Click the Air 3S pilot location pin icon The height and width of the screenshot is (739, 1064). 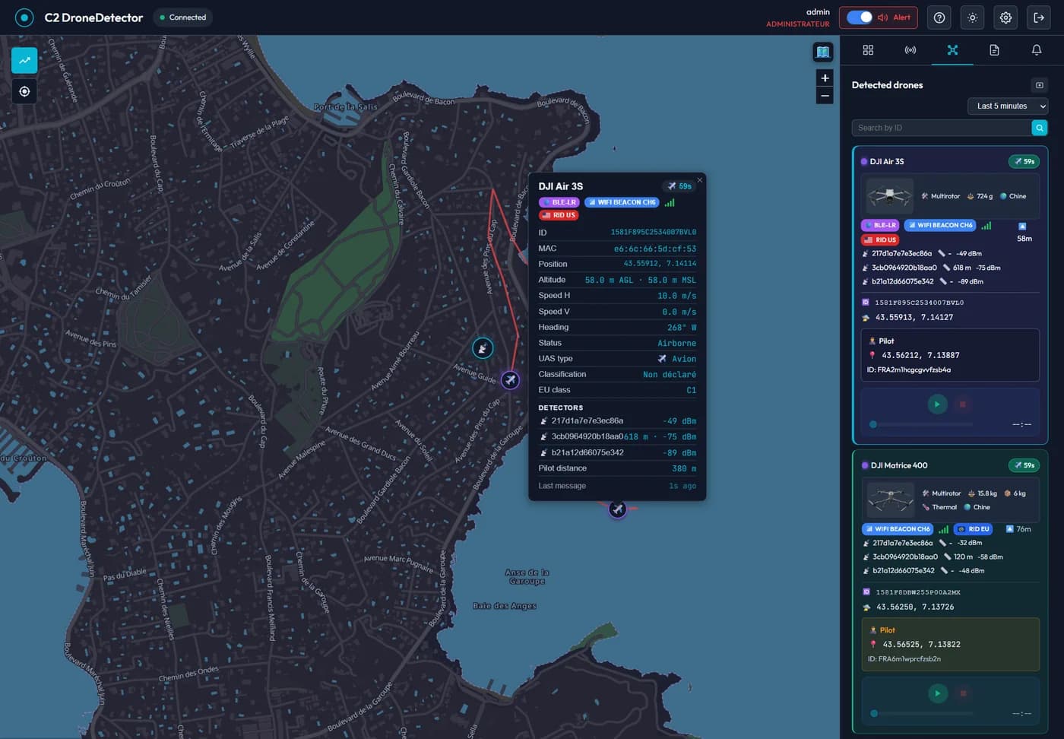[872, 355]
